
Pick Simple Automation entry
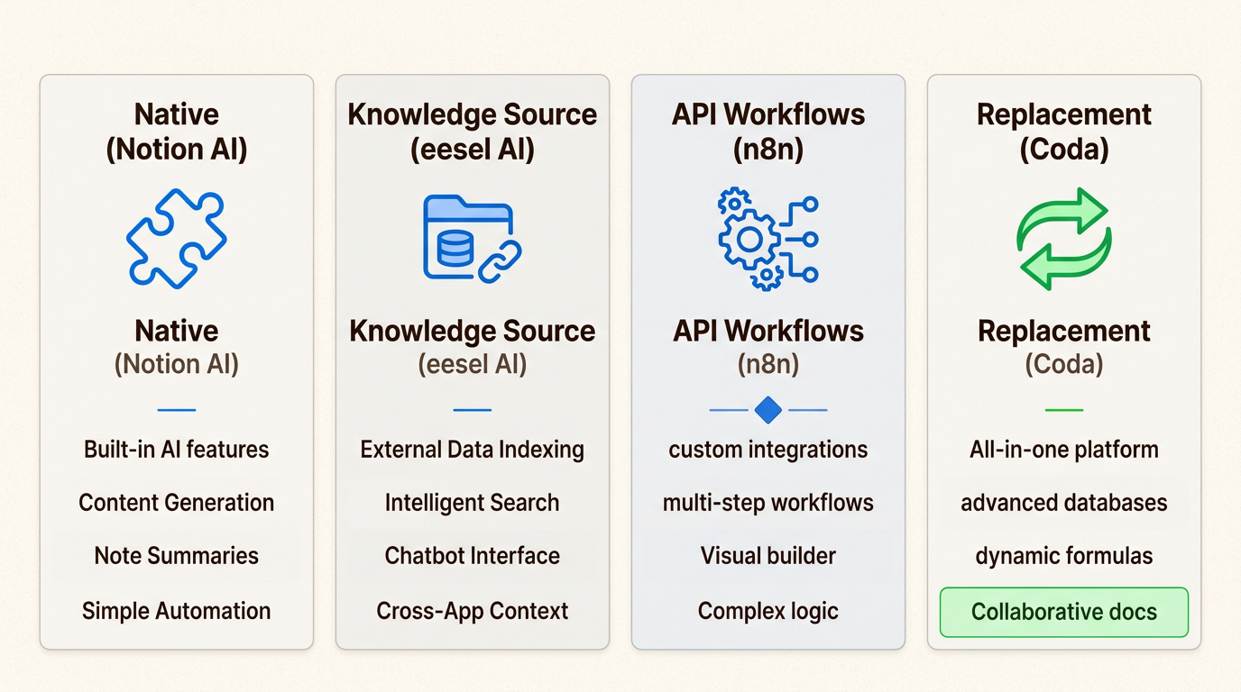click(177, 611)
